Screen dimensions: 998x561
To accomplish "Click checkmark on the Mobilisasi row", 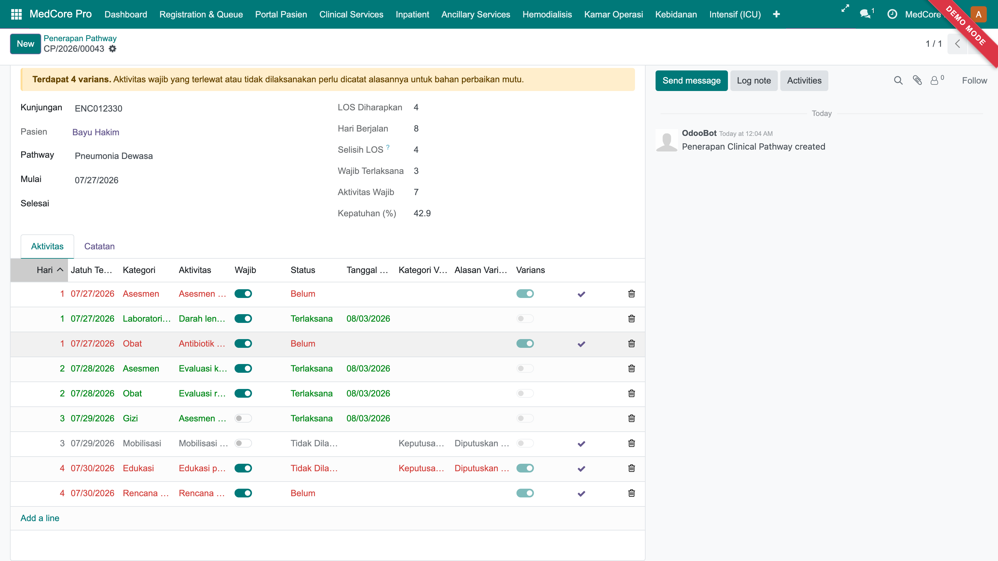I will (x=581, y=444).
